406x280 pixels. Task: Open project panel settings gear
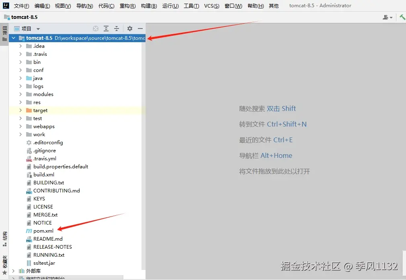click(x=130, y=29)
